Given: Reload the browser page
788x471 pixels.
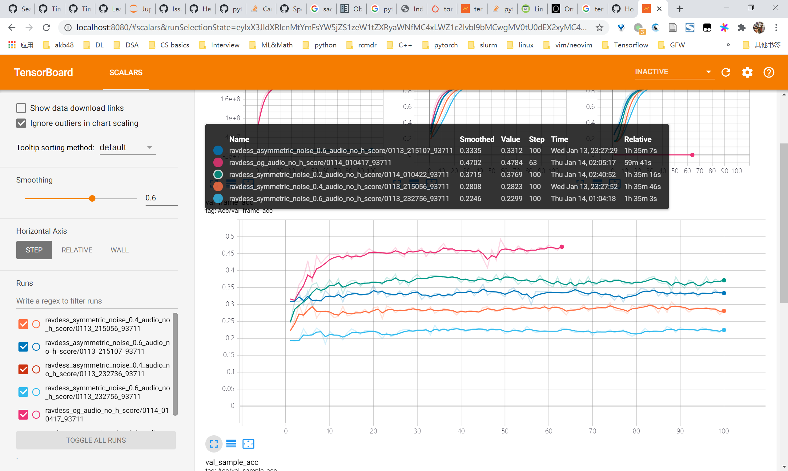Looking at the screenshot, I should click(47, 28).
